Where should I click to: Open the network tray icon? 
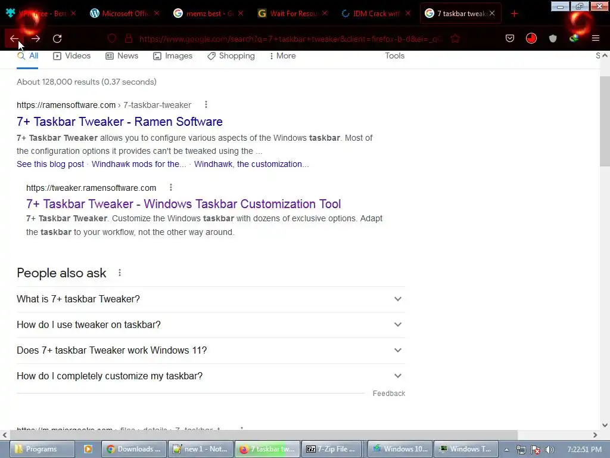(x=521, y=450)
